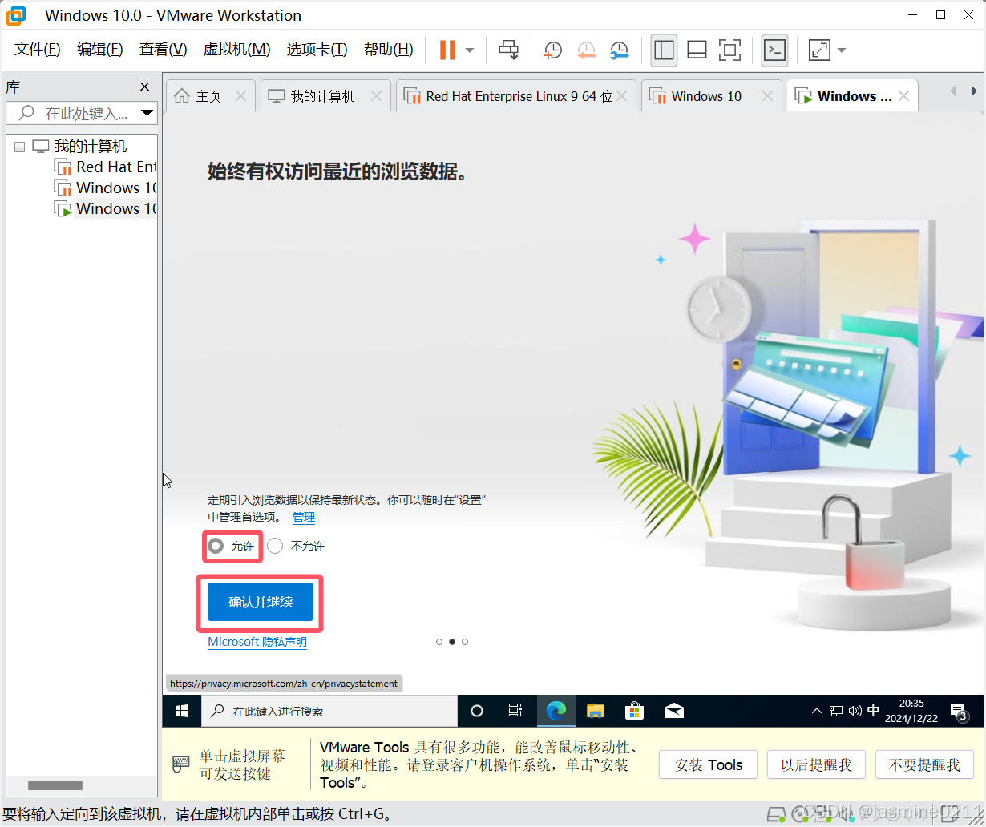Screen dimensions: 986x827
Task: Open the dropdown arrow beside the pause button
Action: point(470,50)
